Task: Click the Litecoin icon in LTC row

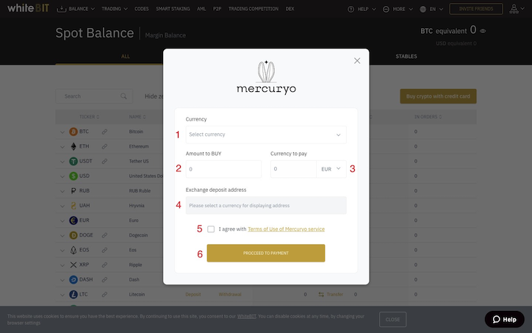Action: click(73, 294)
